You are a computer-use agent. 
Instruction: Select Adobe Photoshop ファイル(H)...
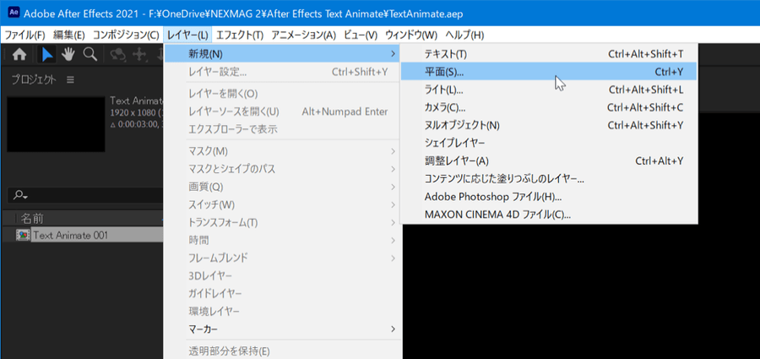click(549, 197)
